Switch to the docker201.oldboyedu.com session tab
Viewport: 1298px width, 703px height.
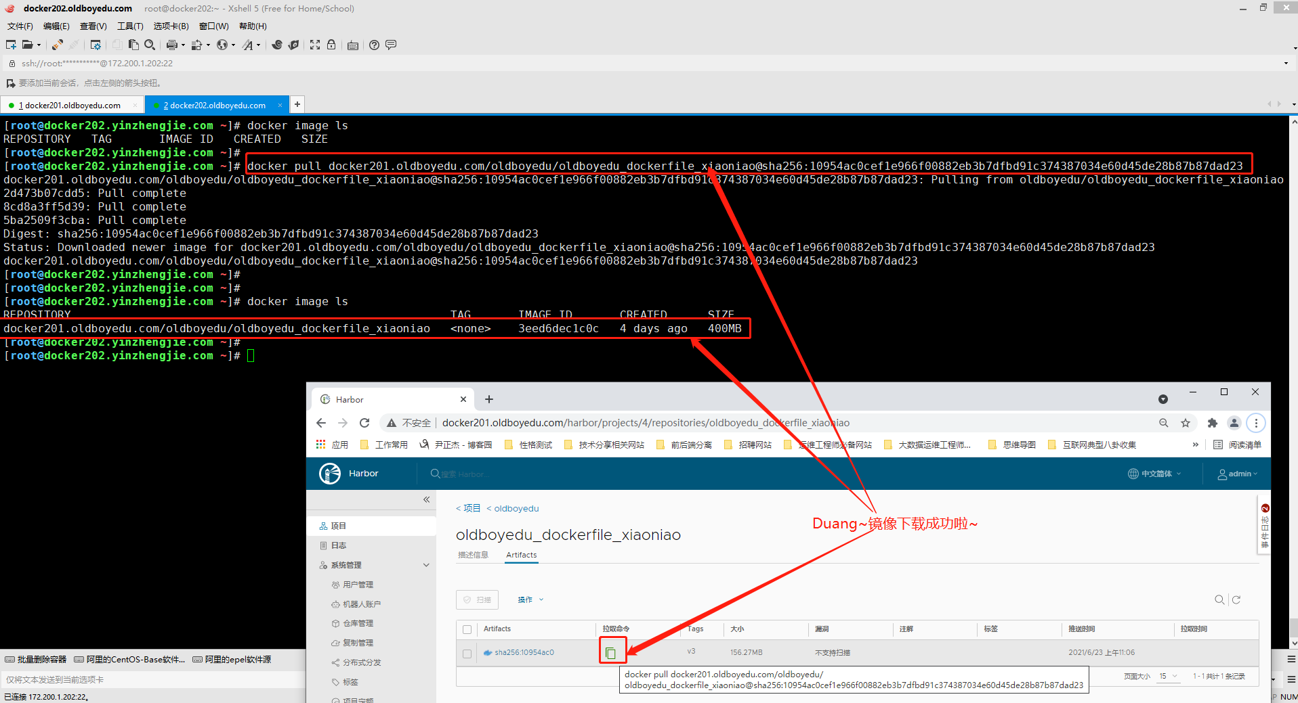72,105
